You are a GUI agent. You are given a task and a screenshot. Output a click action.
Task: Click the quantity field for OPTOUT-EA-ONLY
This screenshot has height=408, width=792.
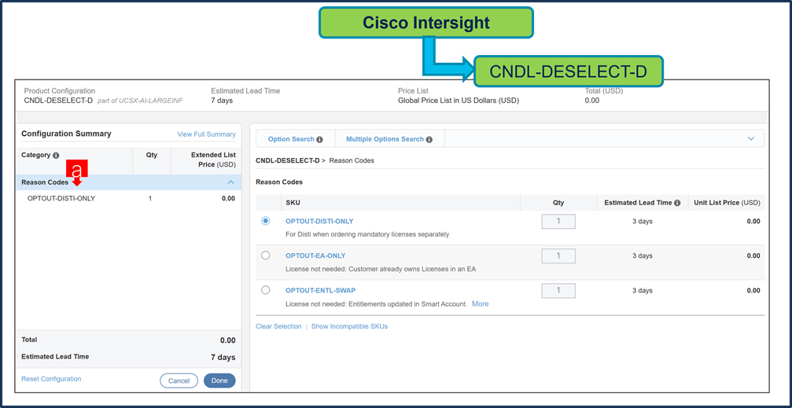pyautogui.click(x=558, y=256)
